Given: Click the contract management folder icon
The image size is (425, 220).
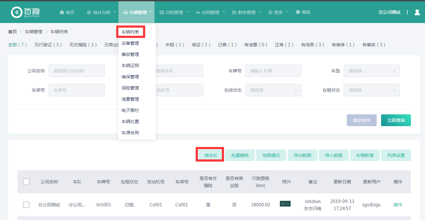Looking at the screenshot, I should [x=198, y=12].
